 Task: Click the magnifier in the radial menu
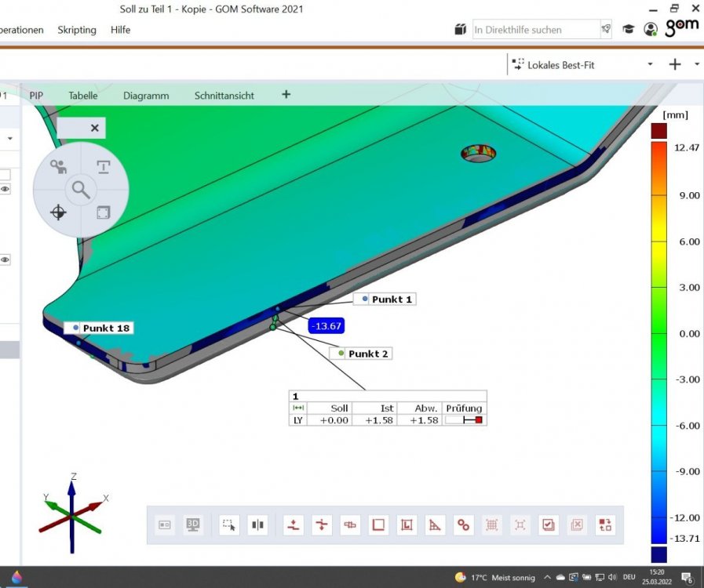click(x=80, y=189)
